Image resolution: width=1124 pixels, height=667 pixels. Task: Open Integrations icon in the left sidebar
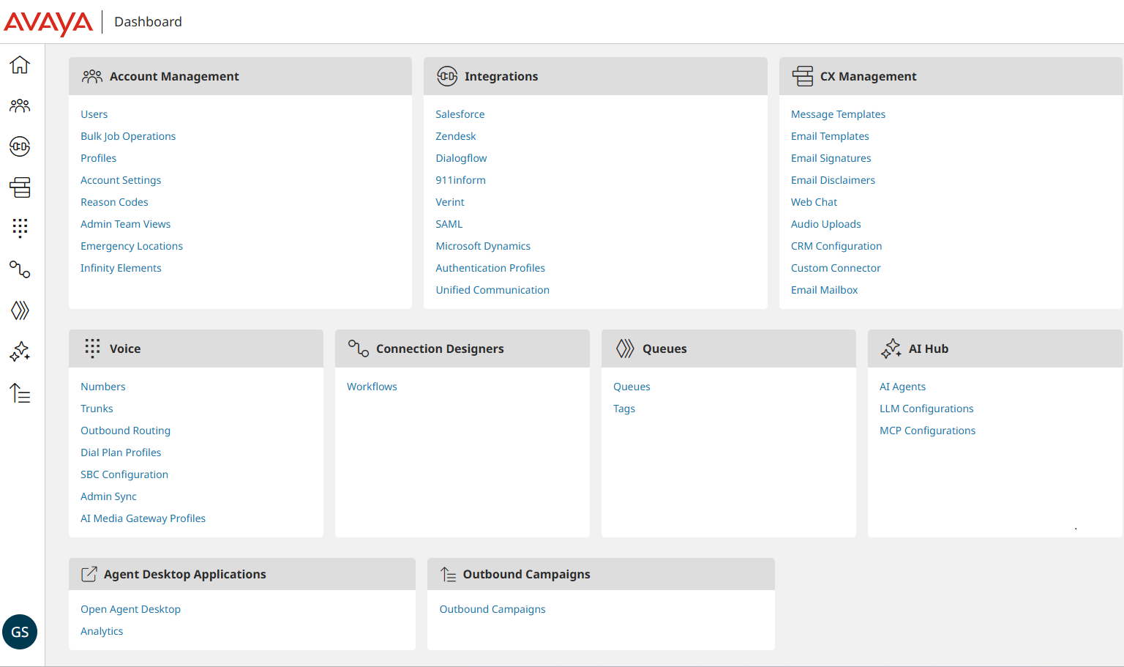(x=20, y=146)
